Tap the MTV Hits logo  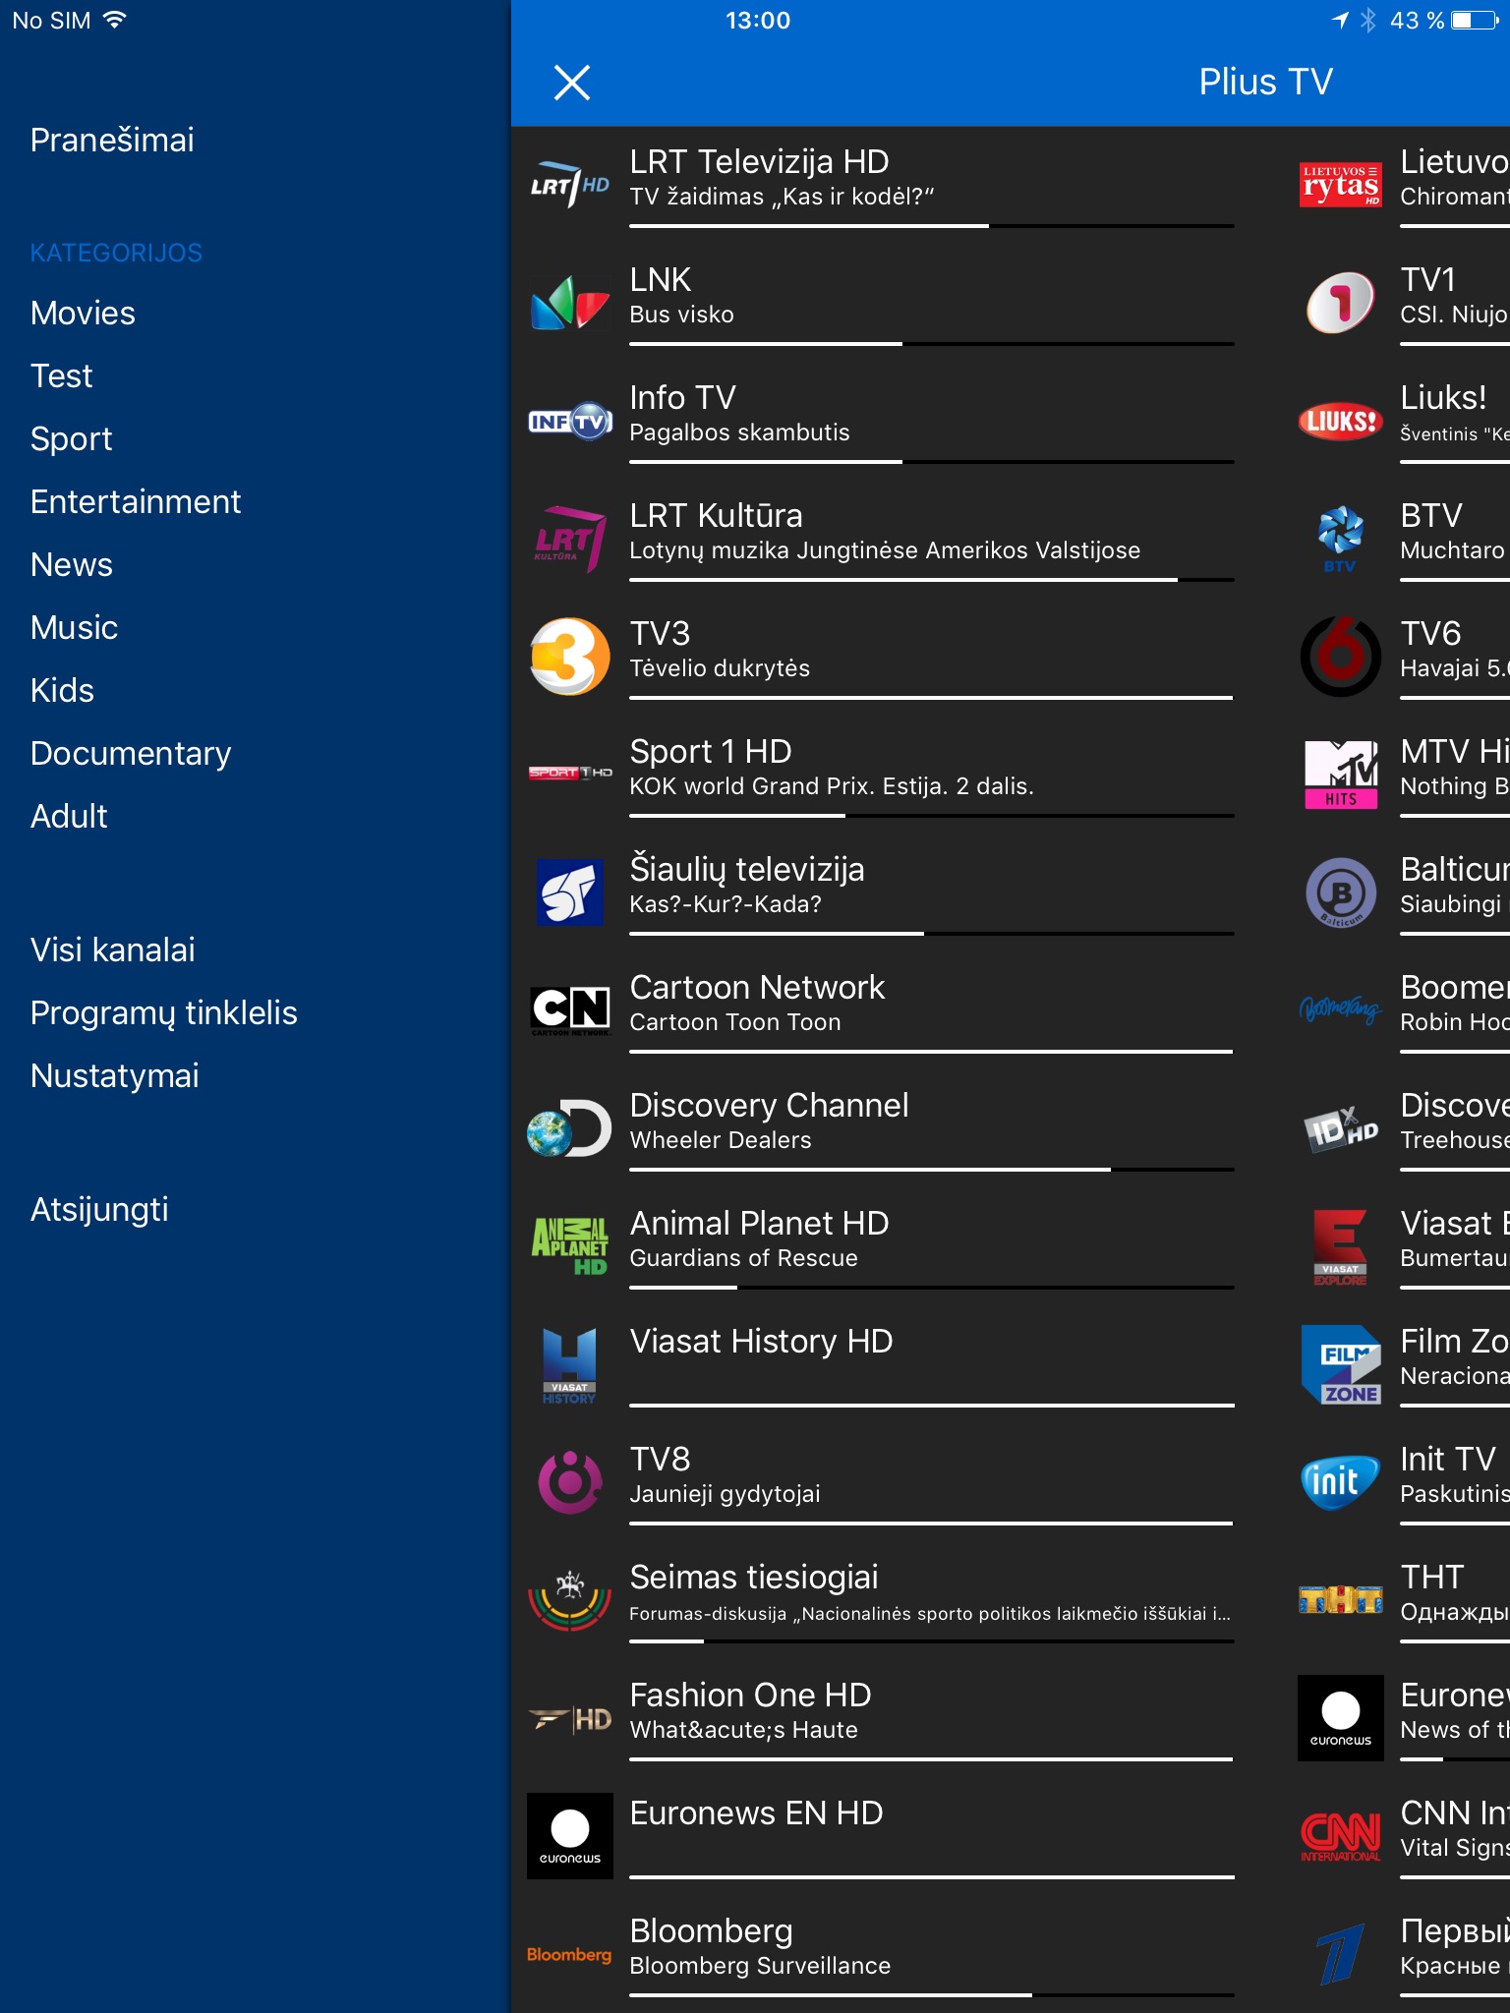1341,775
